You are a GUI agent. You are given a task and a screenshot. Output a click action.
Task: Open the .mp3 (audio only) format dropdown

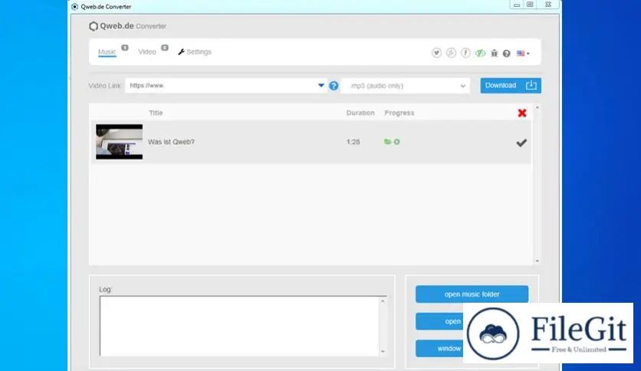point(406,86)
